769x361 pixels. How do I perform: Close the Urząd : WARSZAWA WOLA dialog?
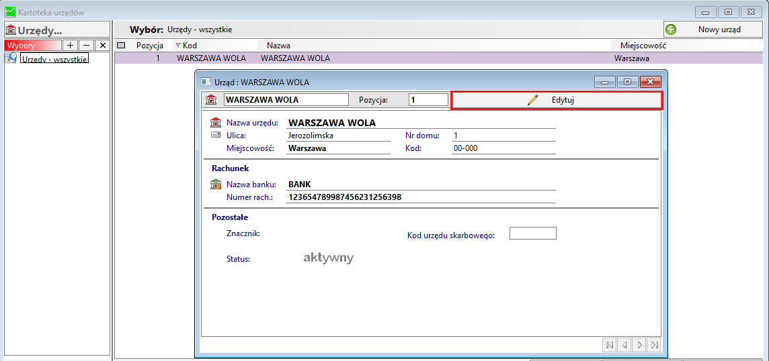coord(650,83)
